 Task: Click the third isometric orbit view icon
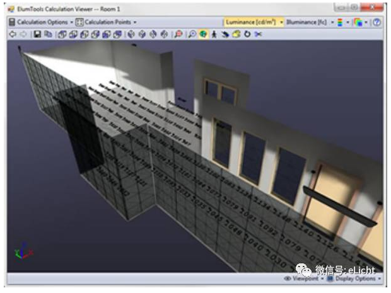(x=153, y=34)
